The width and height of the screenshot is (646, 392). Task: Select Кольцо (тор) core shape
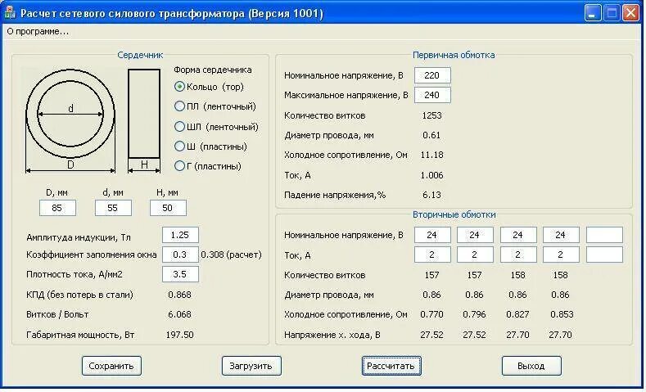209,87
